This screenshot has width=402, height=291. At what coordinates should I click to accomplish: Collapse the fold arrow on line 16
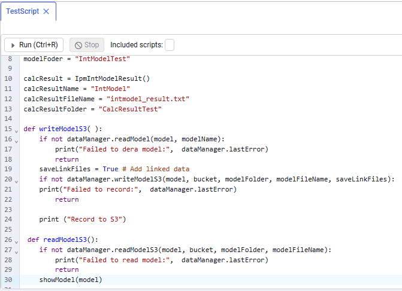[16, 141]
